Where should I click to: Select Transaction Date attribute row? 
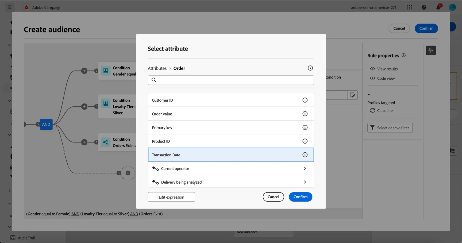pos(231,155)
